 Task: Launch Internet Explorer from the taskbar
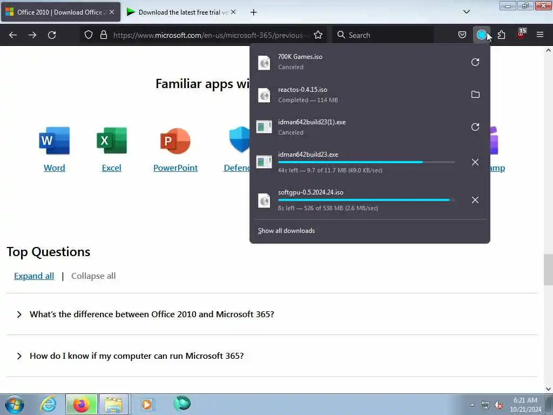pos(48,404)
